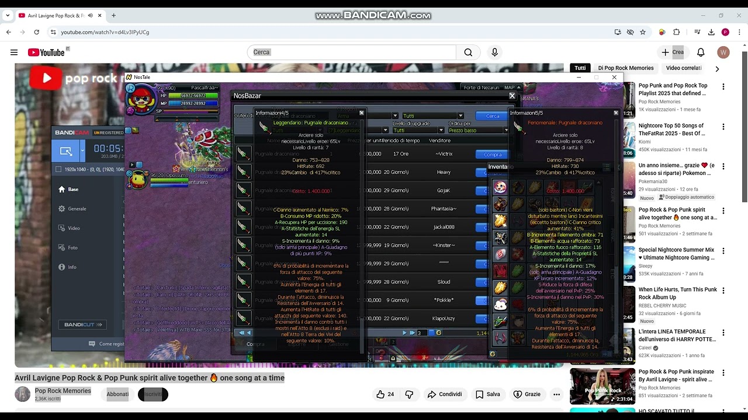Open the Pop Rock Memories channel name
Image resolution: width=748 pixels, height=420 pixels.
(63, 391)
